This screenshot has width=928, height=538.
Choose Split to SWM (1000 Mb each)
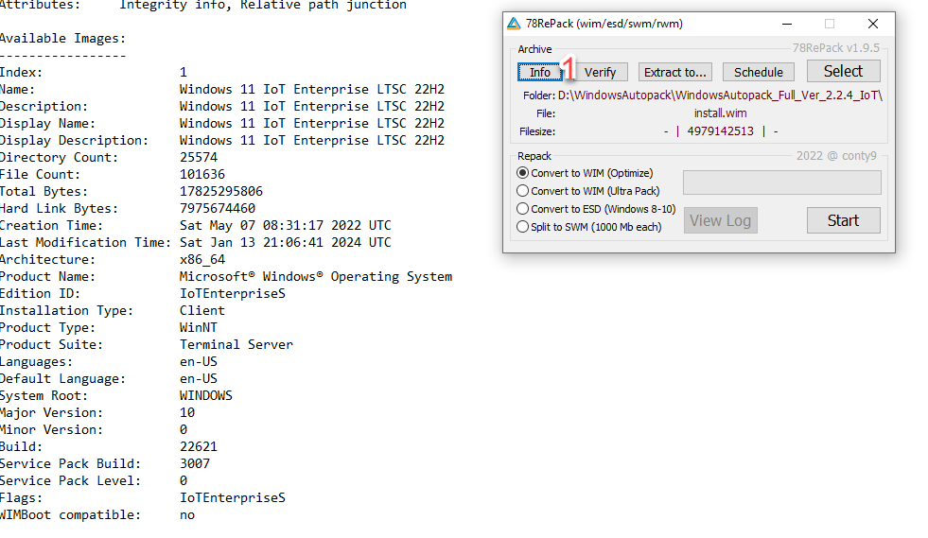click(589, 227)
